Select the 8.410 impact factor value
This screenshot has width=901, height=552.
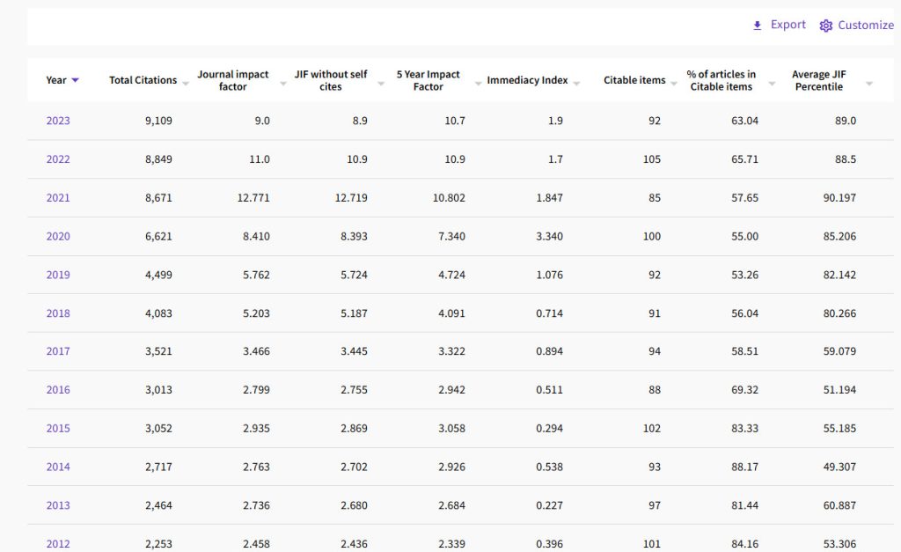[256, 236]
